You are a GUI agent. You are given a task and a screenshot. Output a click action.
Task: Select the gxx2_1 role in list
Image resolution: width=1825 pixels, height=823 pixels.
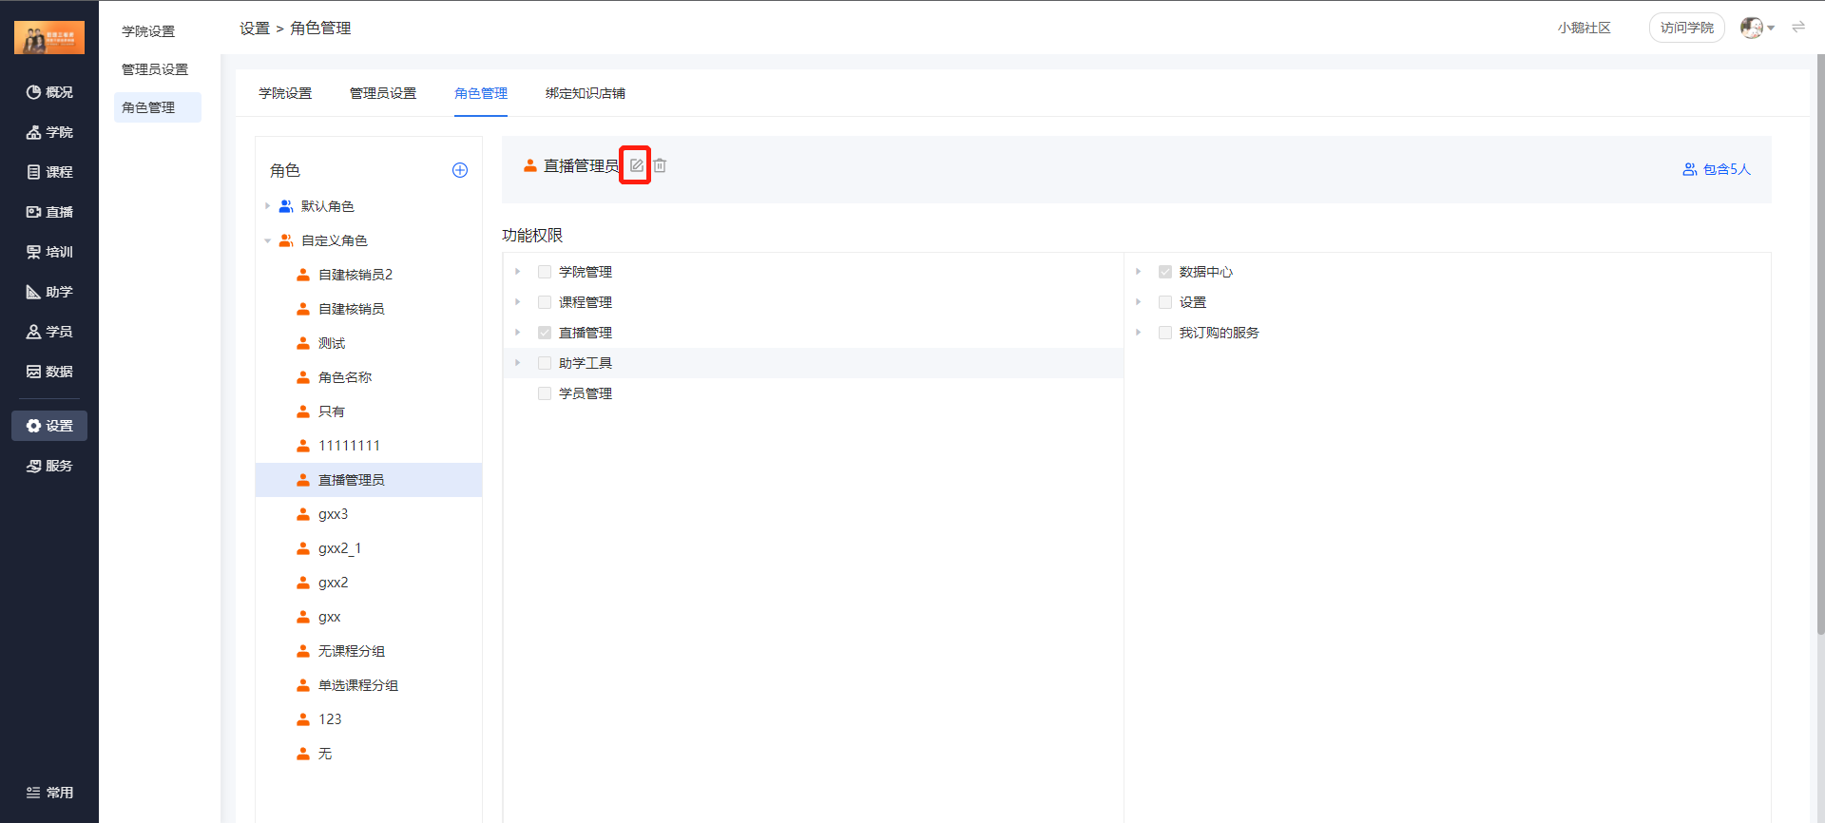tap(339, 548)
